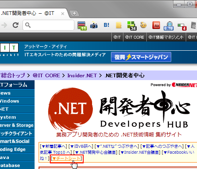Viewport: 197px width, 169px height.
Task: Jump to ▼Facebookいいね！ link
Action: pyautogui.click(x=179, y=153)
